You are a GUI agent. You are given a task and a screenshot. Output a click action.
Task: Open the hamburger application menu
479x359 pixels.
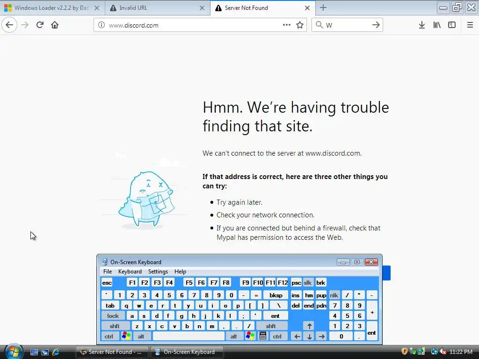click(470, 25)
